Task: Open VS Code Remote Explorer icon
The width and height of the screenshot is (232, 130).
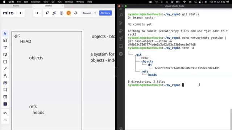Action: [x=121, y=46]
